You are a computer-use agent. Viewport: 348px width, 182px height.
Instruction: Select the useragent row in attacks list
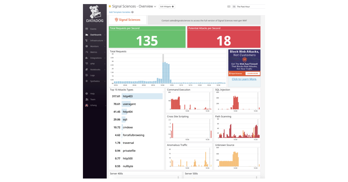pos(136,104)
